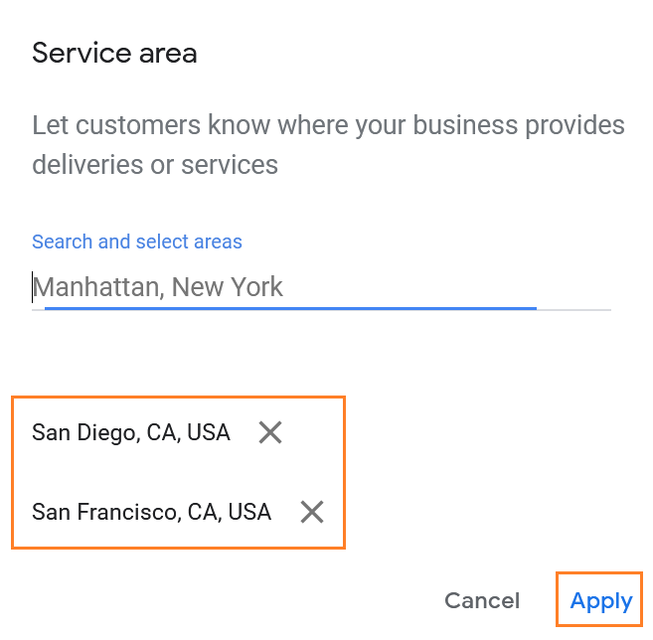This screenshot has width=653, height=640.
Task: Save service areas with Apply
Action: click(x=600, y=601)
